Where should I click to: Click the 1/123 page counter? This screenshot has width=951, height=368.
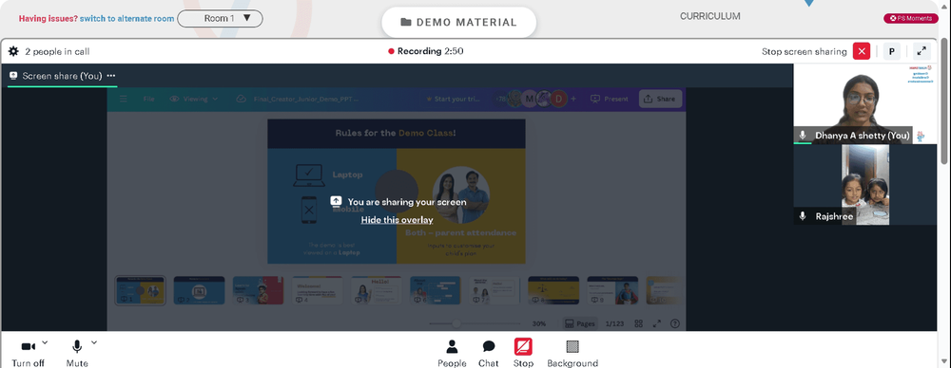(x=615, y=323)
